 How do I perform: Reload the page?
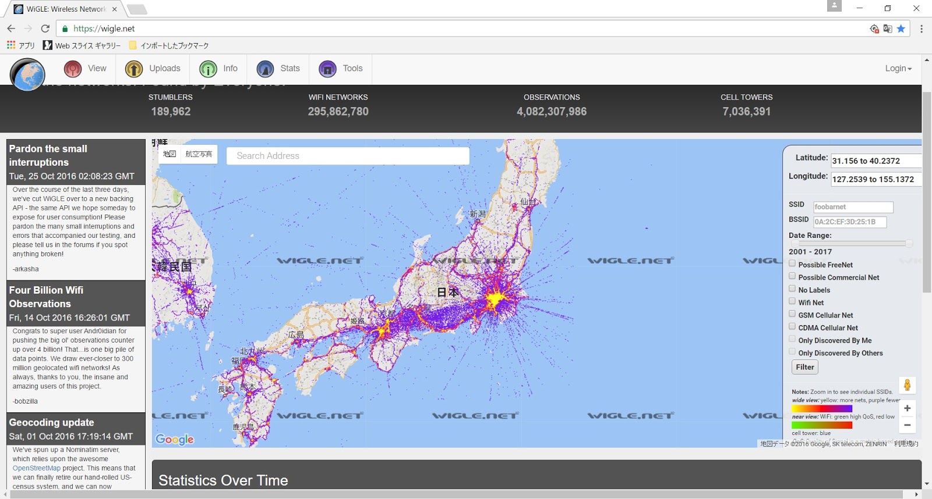tap(45, 28)
